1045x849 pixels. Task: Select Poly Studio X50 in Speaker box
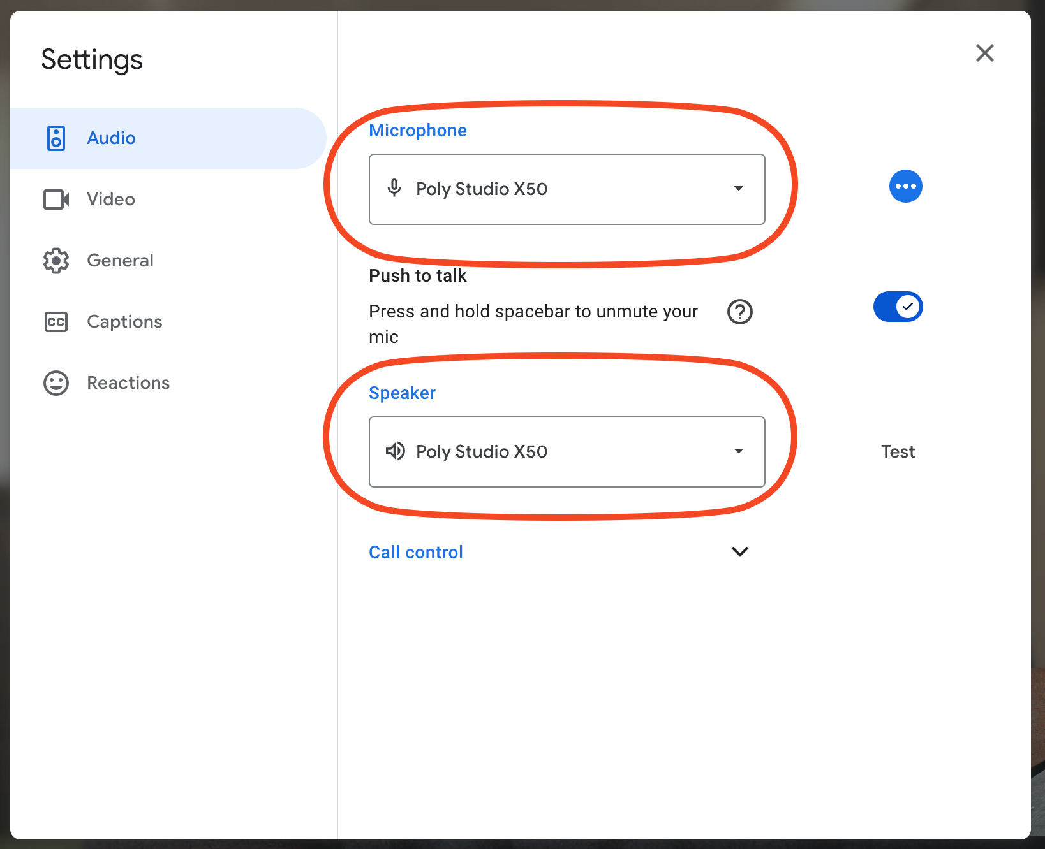pos(482,451)
